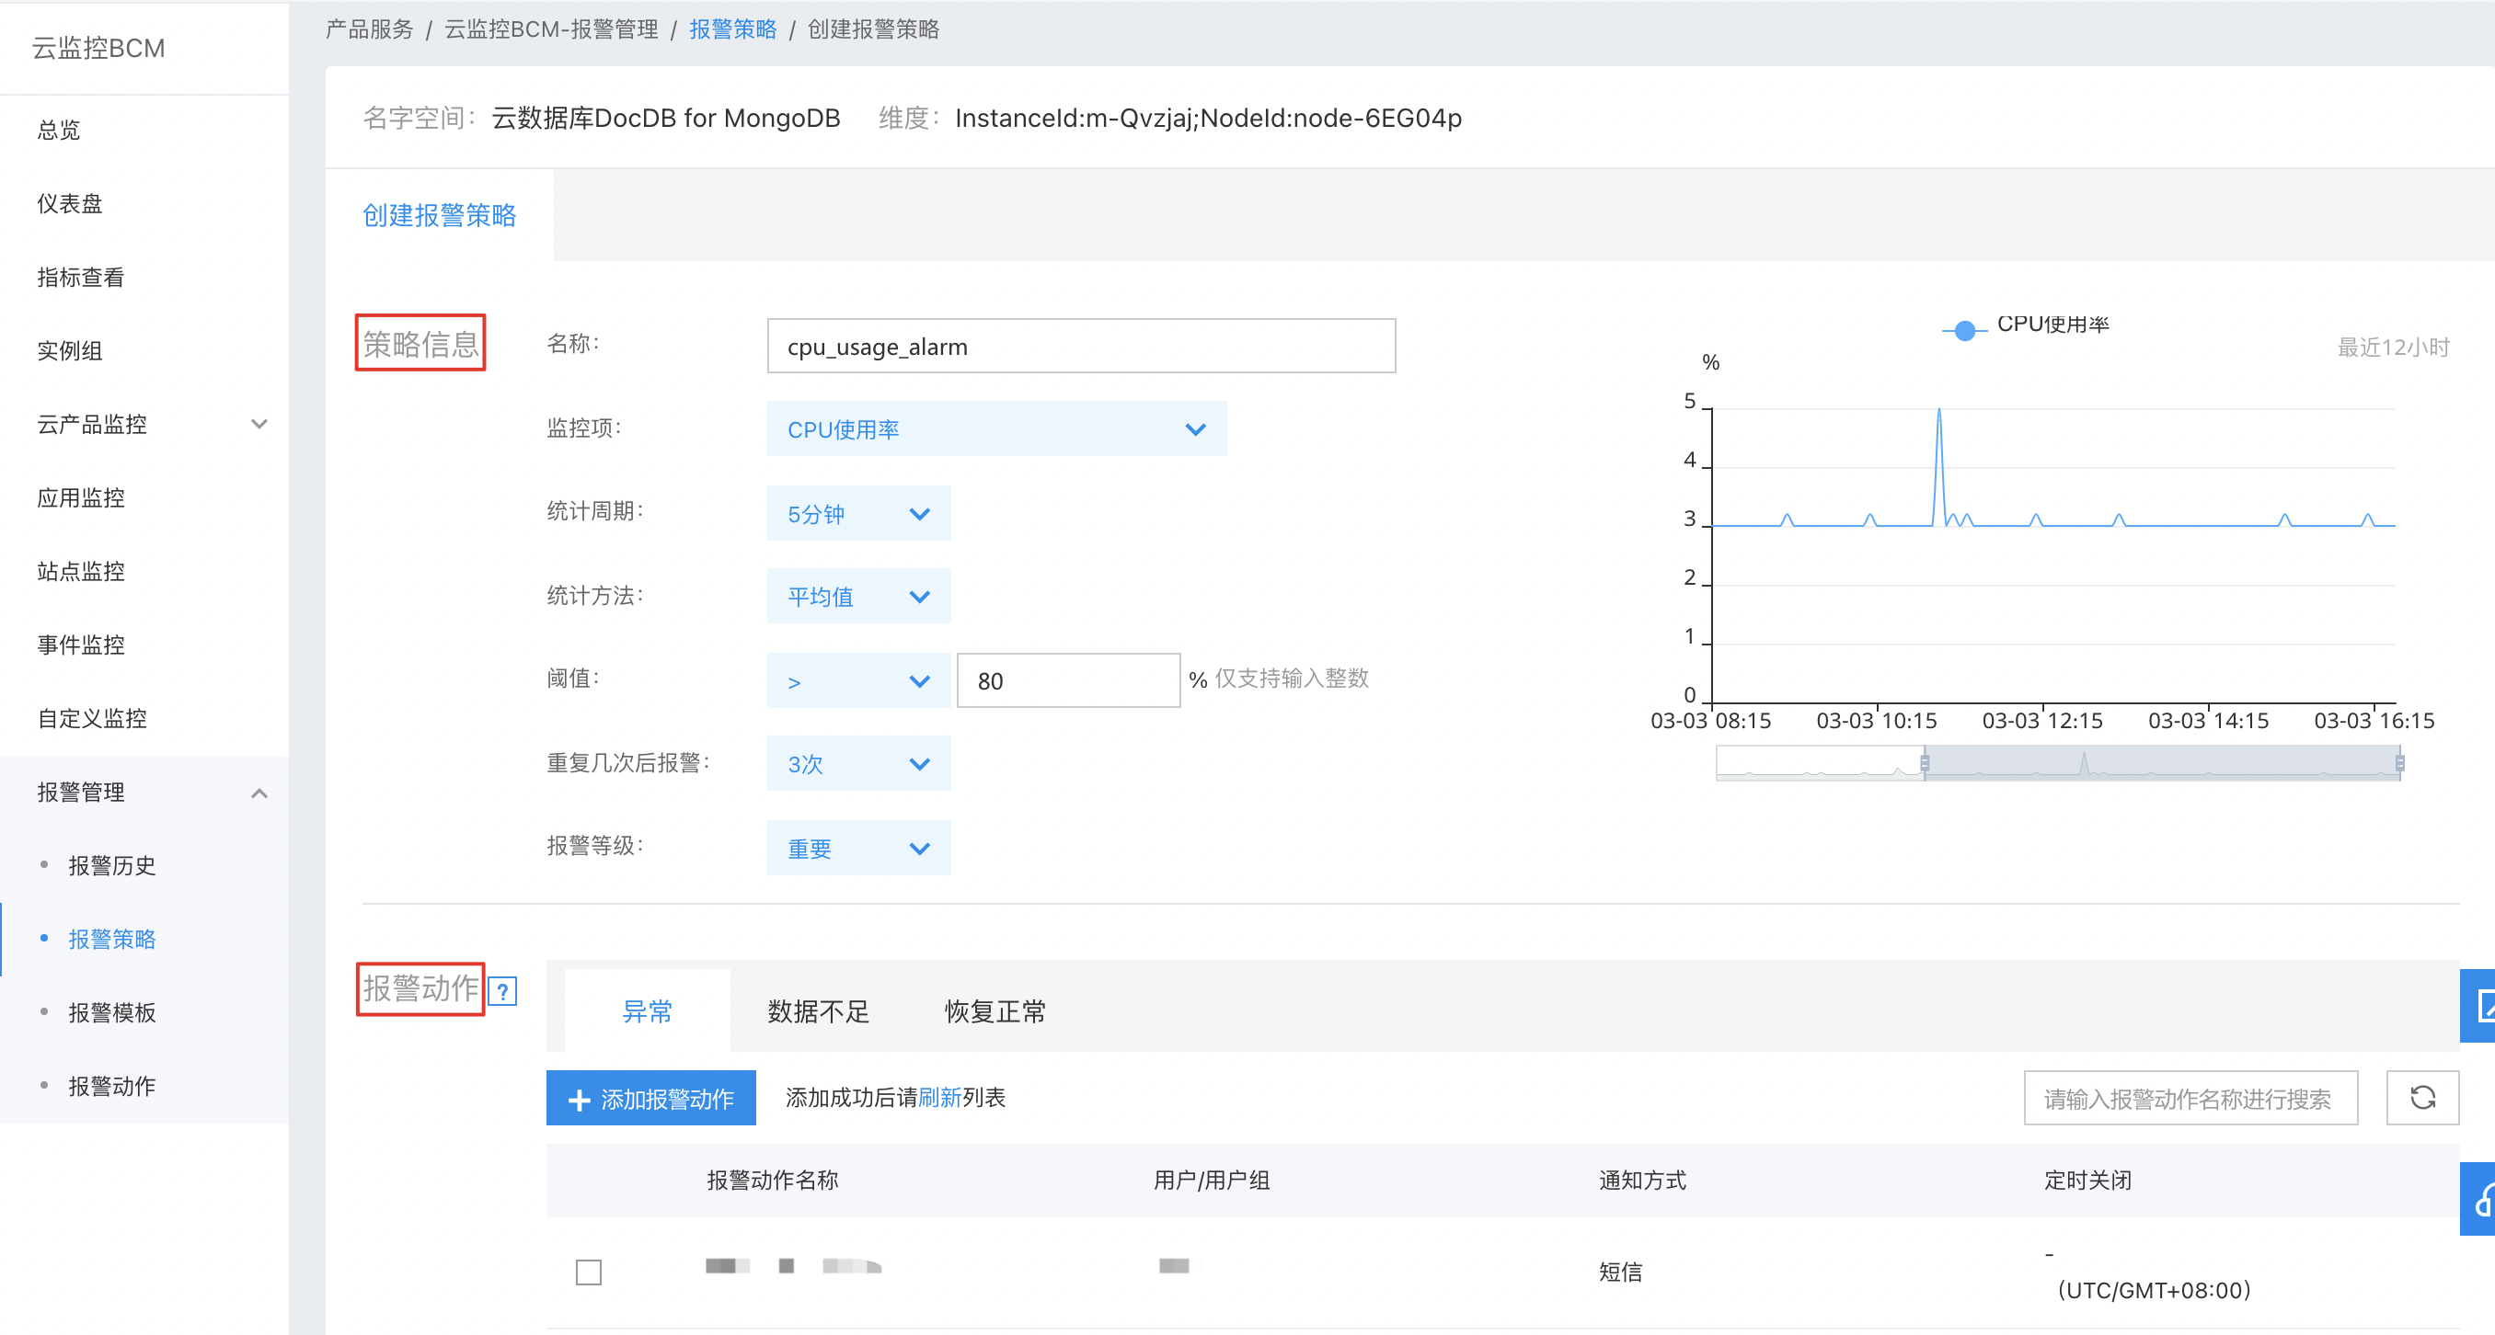This screenshot has height=1335, width=2495.
Task: Open the 重复几次后报警 dropdown showing 3次
Action: pyautogui.click(x=858, y=764)
